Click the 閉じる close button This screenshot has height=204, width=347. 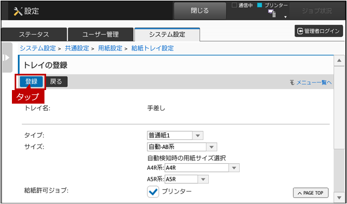click(x=200, y=11)
